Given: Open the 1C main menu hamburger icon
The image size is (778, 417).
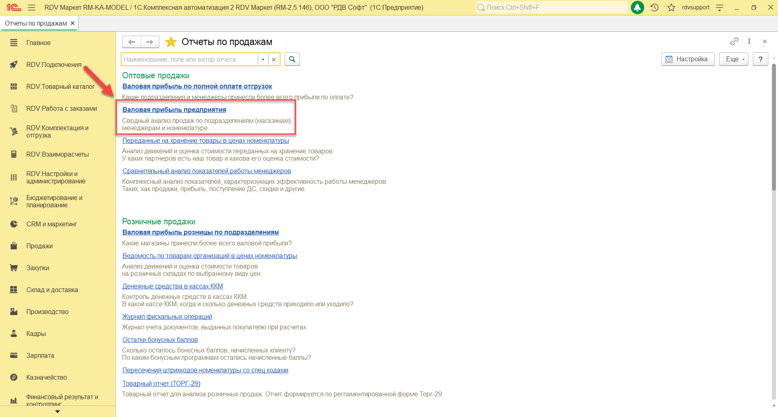Looking at the screenshot, I should click(x=32, y=7).
